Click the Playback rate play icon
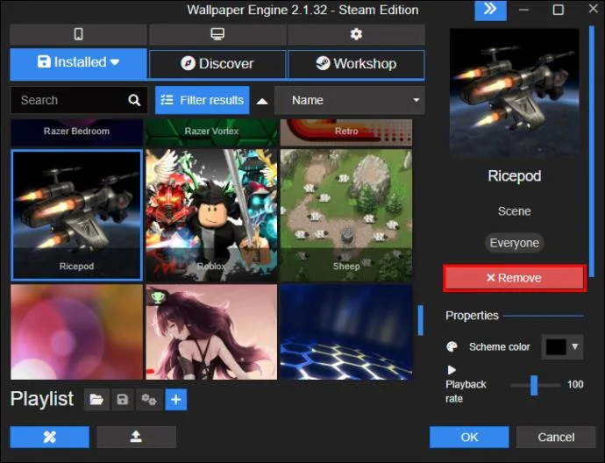Image resolution: width=605 pixels, height=463 pixels. 452,370
